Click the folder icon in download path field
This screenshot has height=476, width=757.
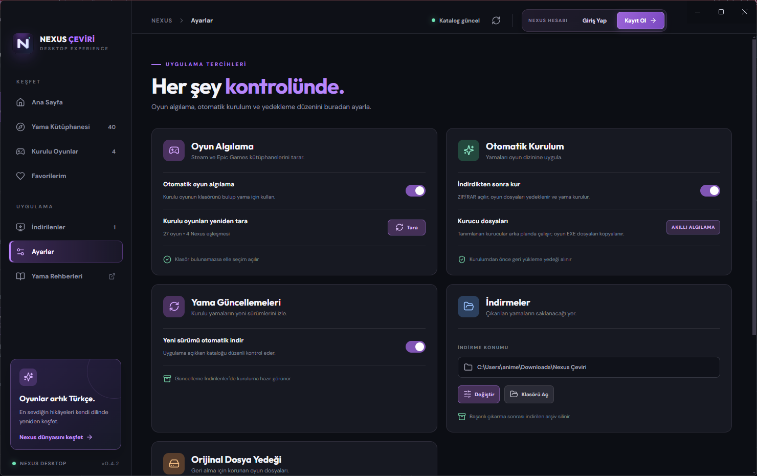pyautogui.click(x=468, y=367)
